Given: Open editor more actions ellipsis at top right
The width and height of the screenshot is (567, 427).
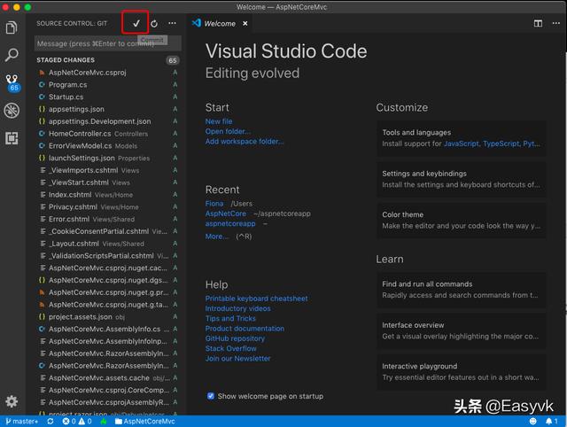Looking at the screenshot, I should tap(556, 24).
